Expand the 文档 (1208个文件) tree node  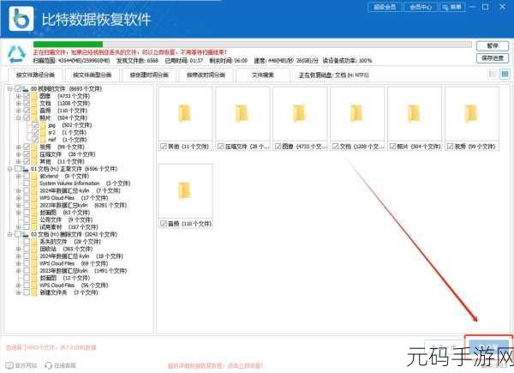(x=18, y=103)
